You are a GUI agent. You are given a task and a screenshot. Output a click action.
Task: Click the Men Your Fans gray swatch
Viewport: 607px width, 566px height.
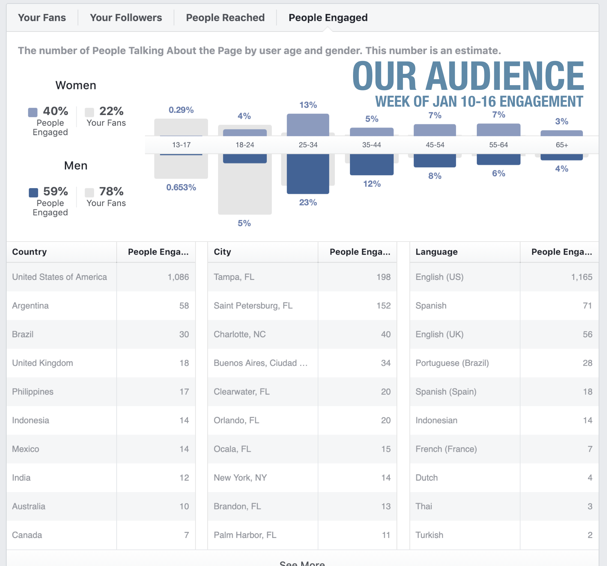(x=89, y=193)
